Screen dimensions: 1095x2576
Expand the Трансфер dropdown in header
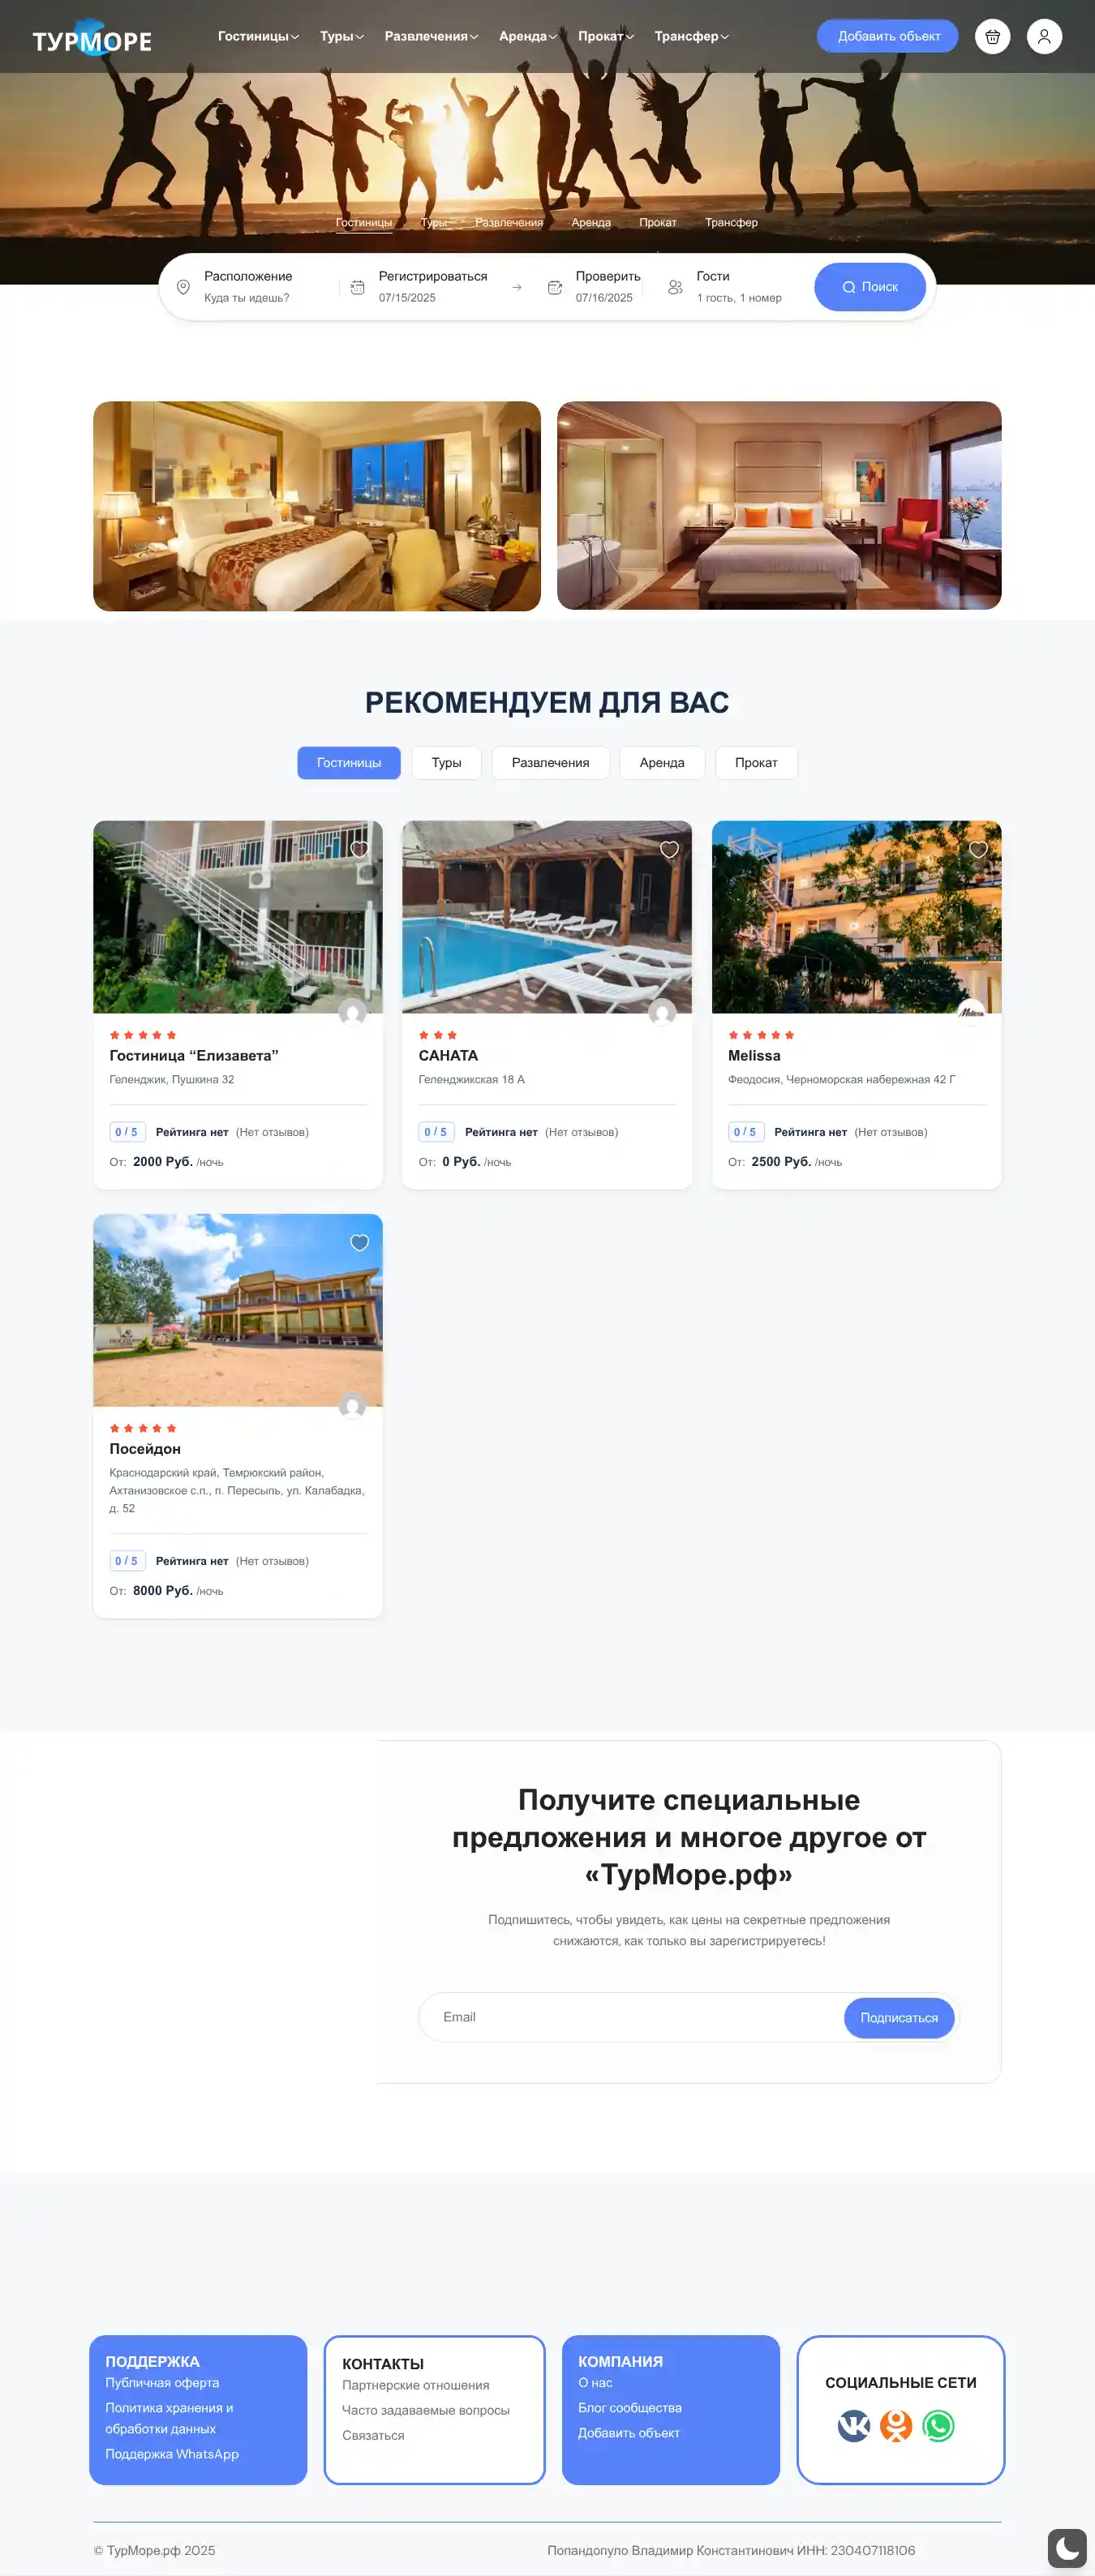[691, 36]
